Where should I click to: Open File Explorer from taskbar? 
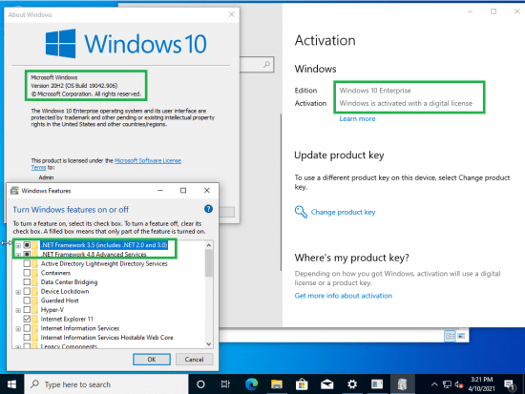pos(277,384)
